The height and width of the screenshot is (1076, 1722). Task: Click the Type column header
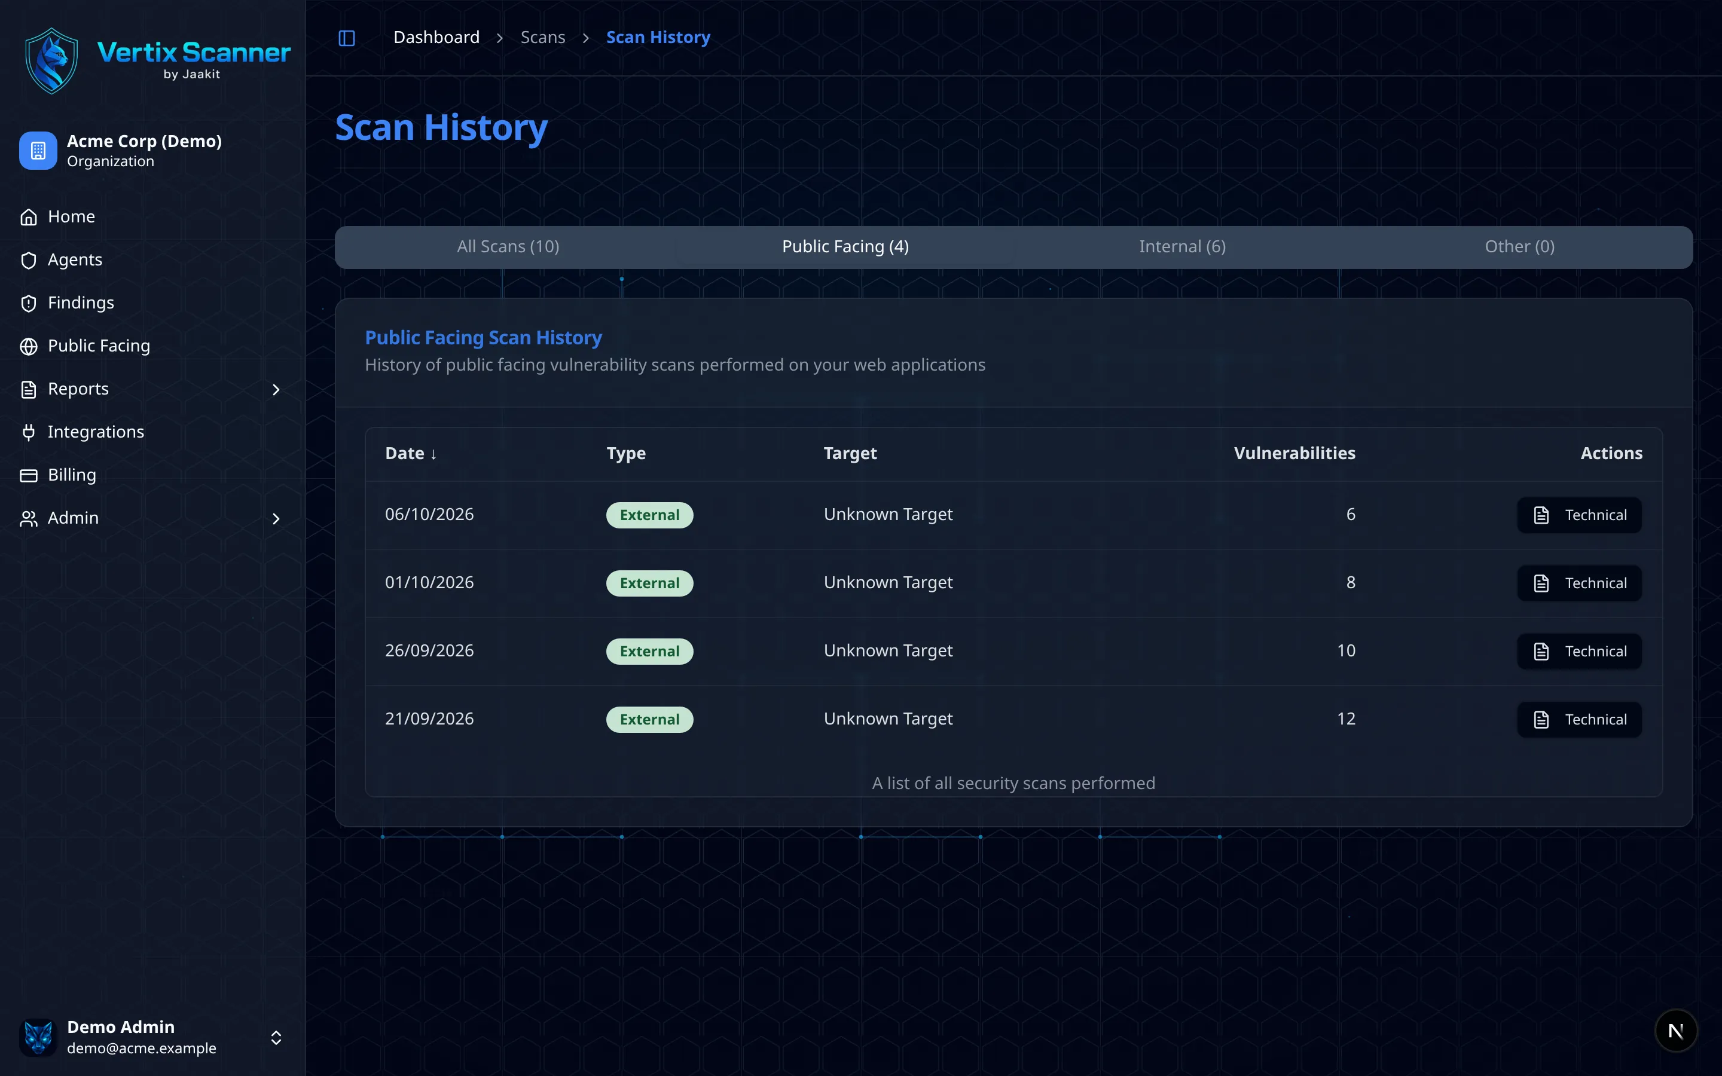(626, 453)
